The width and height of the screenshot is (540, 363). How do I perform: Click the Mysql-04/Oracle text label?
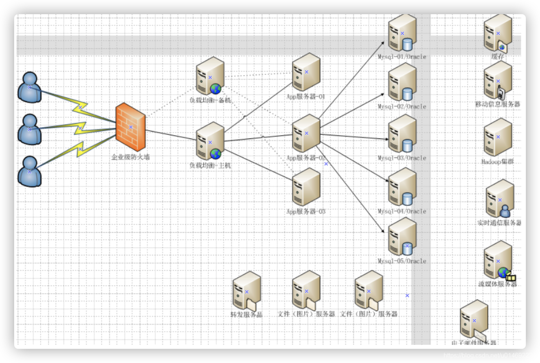click(x=402, y=211)
